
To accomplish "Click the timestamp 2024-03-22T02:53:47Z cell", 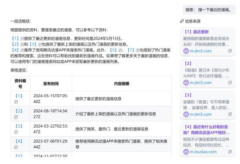I will pyautogui.click(x=51, y=129).
